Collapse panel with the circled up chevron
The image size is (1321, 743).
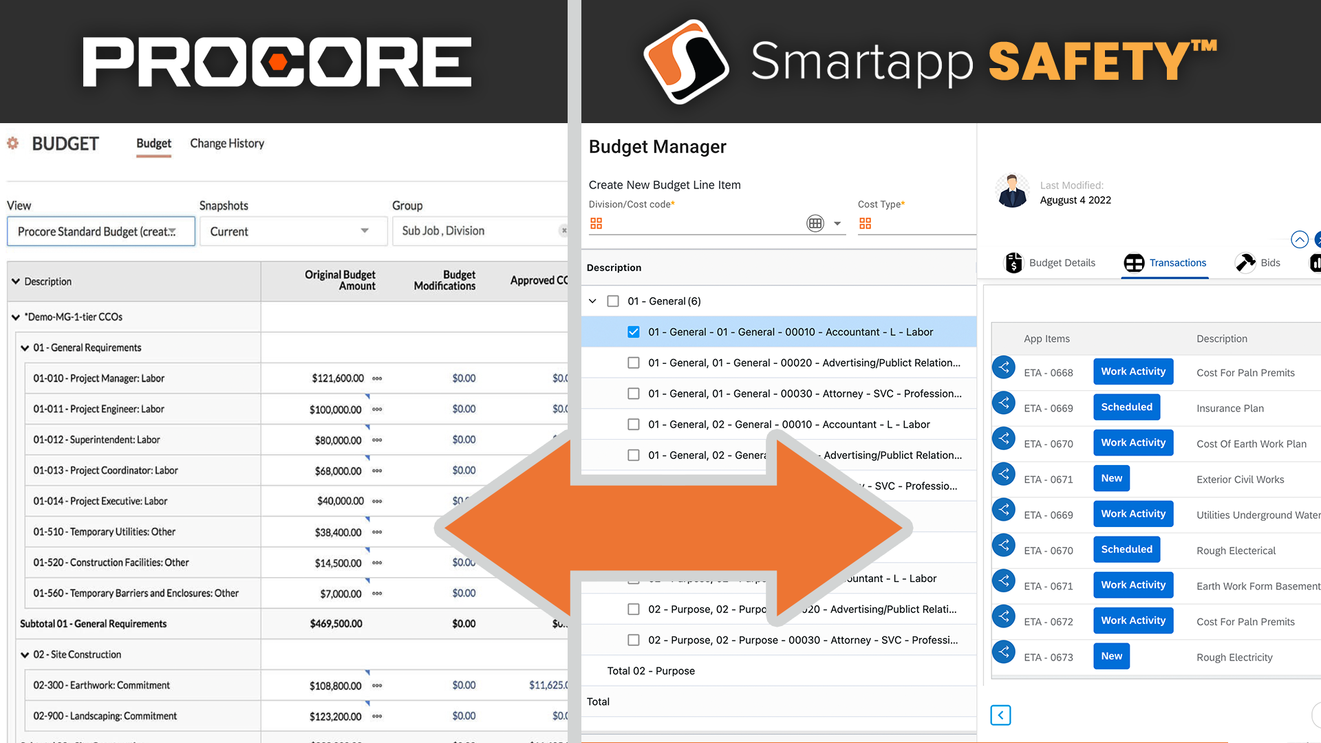tap(1300, 239)
